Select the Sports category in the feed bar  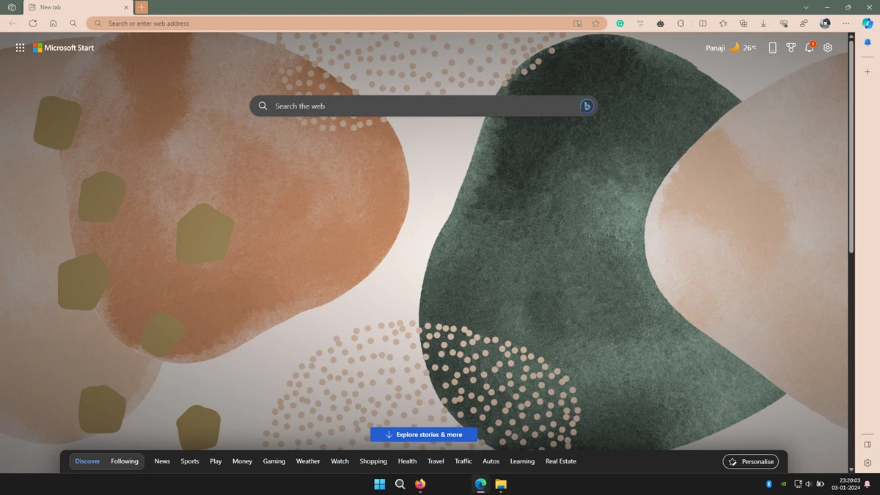(190, 461)
